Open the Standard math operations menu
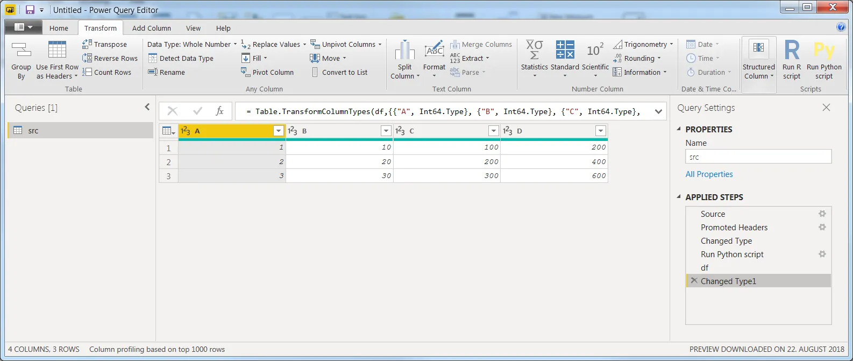The image size is (853, 361). (565, 60)
